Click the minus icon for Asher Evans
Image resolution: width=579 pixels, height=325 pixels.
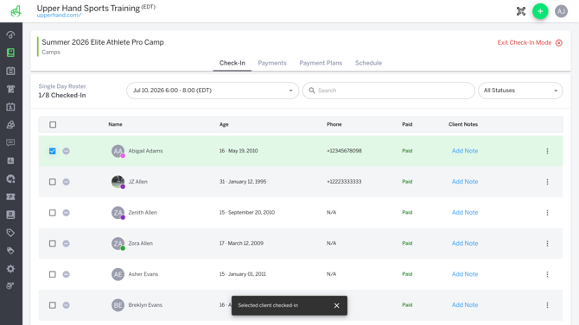click(66, 274)
